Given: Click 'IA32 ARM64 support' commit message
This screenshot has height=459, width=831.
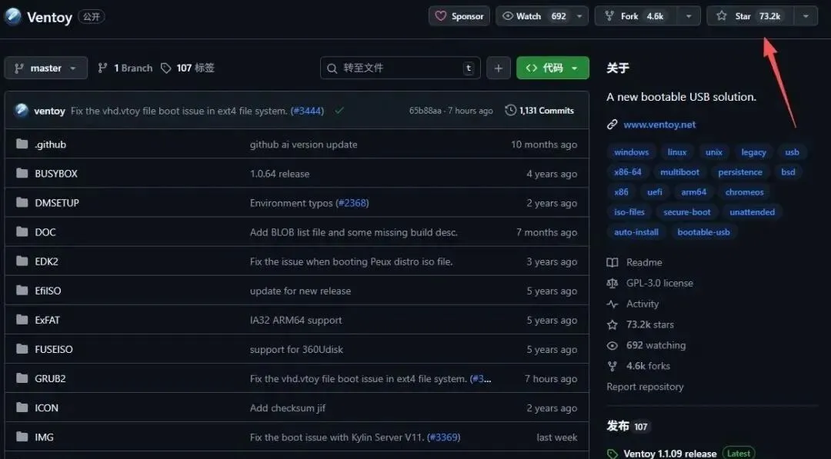Looking at the screenshot, I should point(295,320).
